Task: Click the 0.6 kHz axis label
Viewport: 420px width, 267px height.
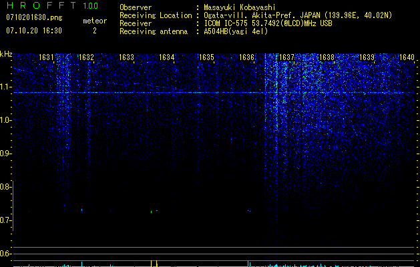Action: tap(5, 254)
